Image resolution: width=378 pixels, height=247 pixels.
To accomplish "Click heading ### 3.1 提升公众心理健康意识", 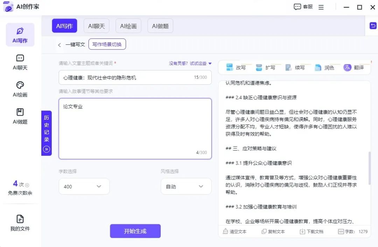I will 259,163.
